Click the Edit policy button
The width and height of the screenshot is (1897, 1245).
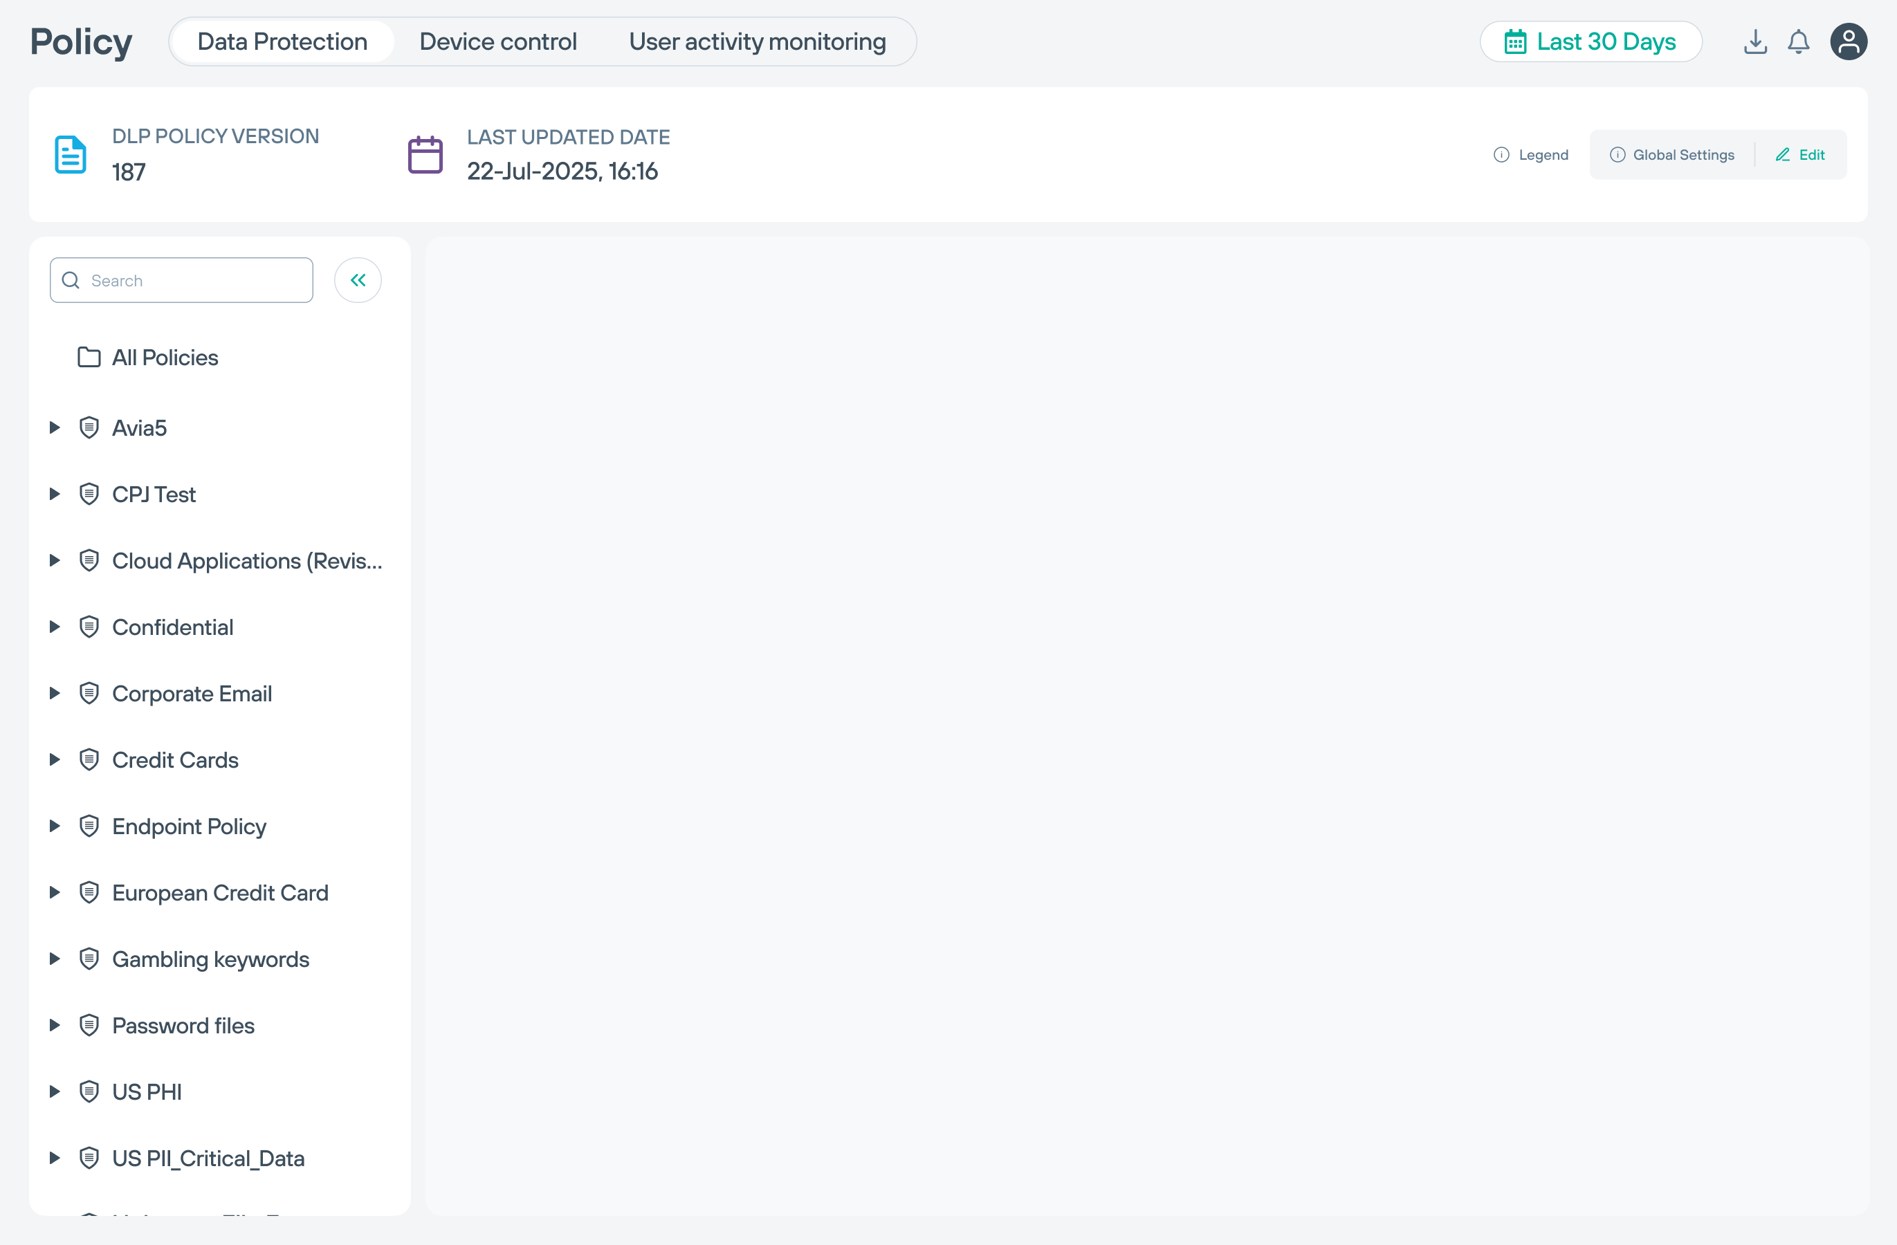coord(1801,155)
